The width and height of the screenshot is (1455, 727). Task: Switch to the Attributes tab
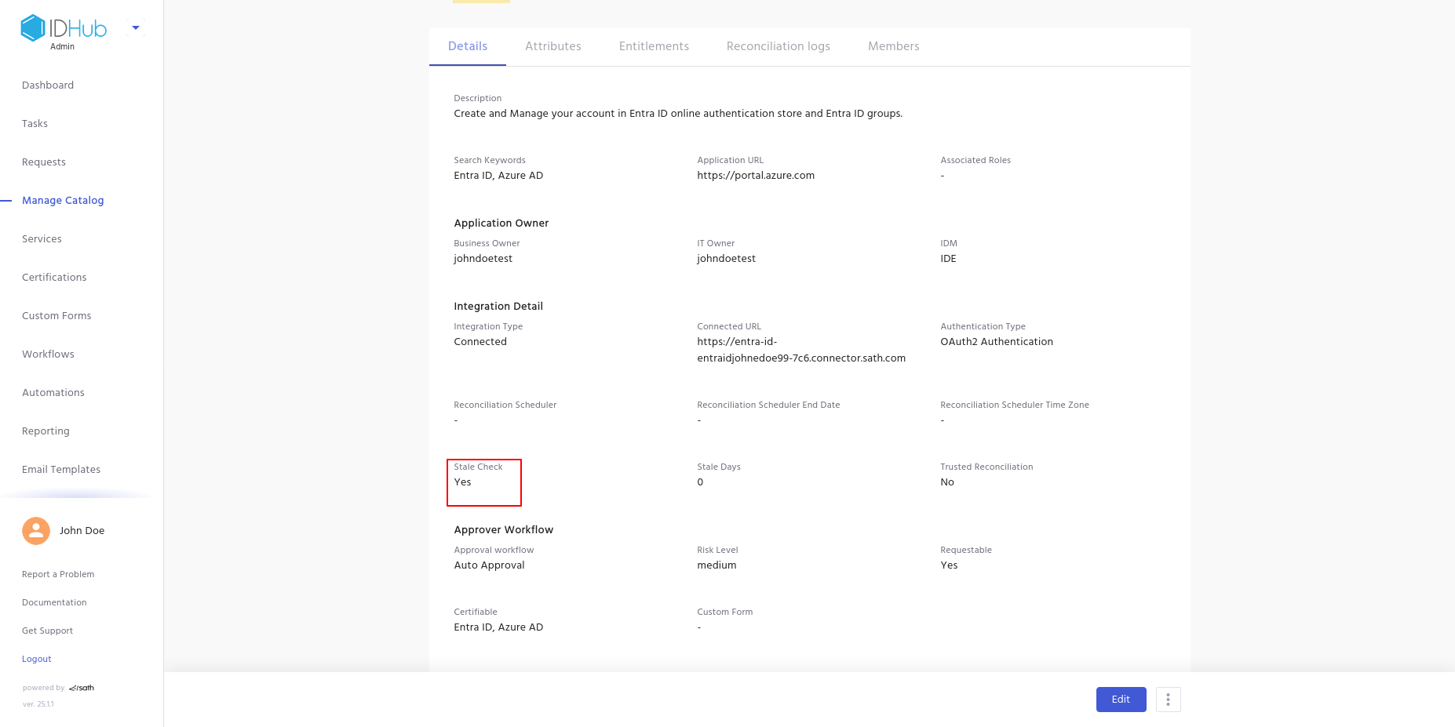(x=552, y=46)
